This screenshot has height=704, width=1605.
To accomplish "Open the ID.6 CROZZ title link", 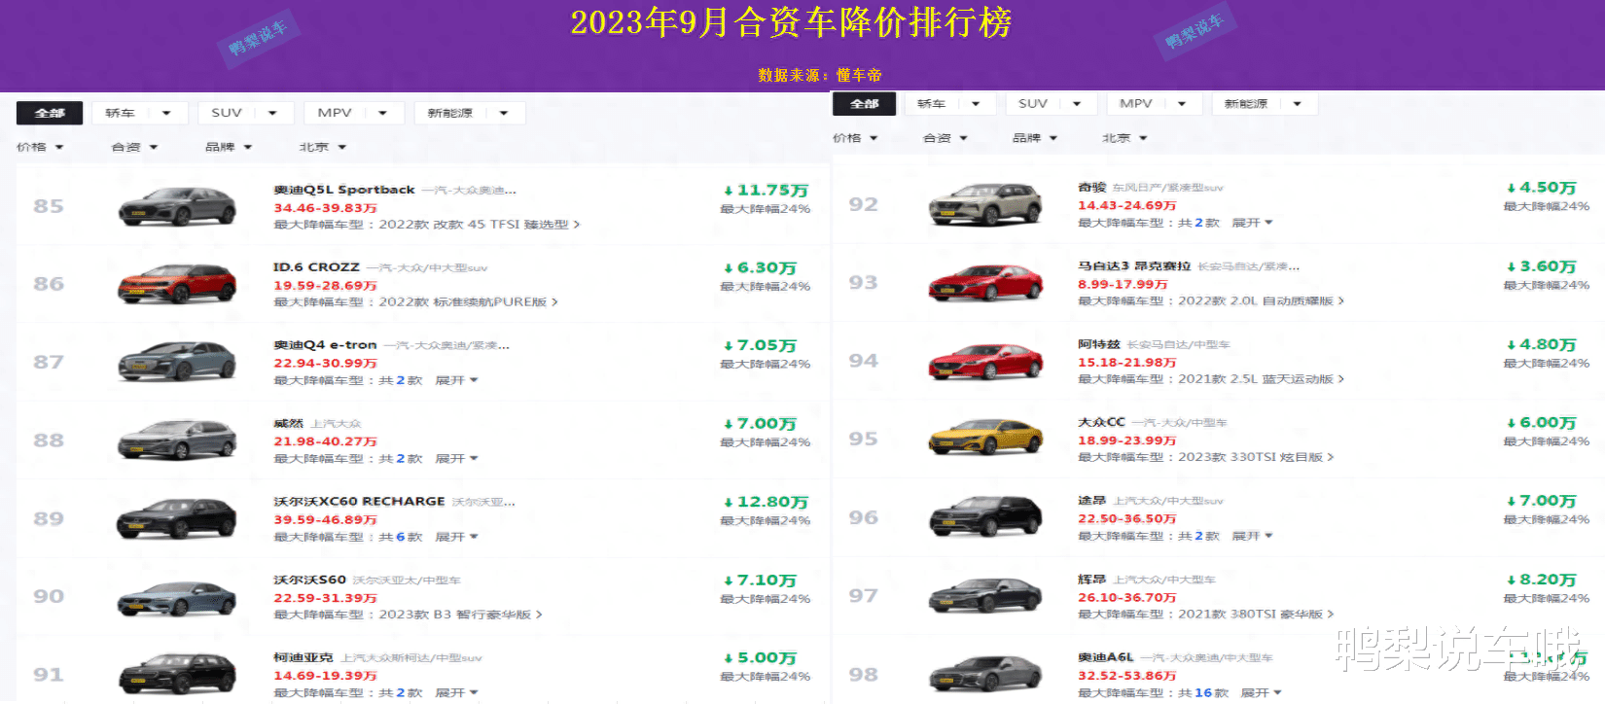I will (x=316, y=266).
